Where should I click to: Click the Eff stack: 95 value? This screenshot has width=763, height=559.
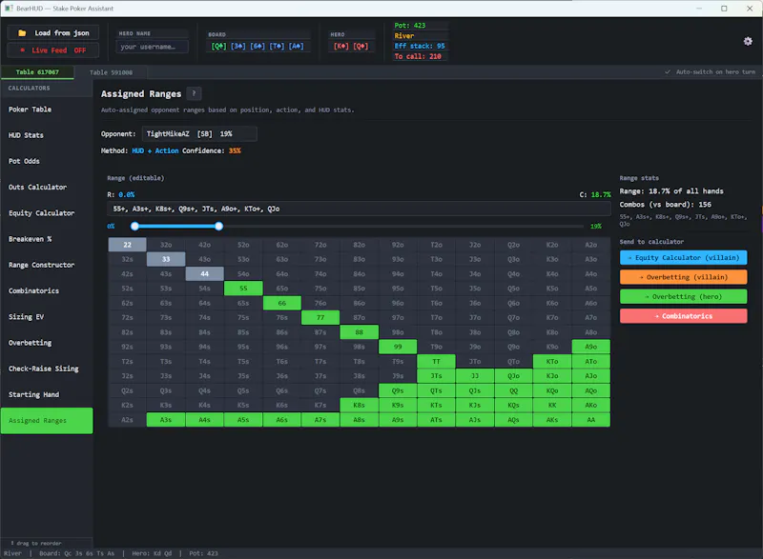coord(420,46)
